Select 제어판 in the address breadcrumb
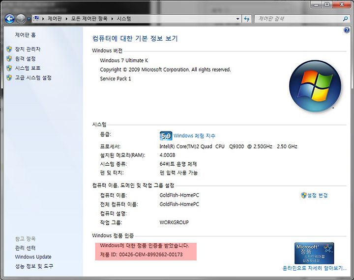354x280 pixels. point(55,19)
